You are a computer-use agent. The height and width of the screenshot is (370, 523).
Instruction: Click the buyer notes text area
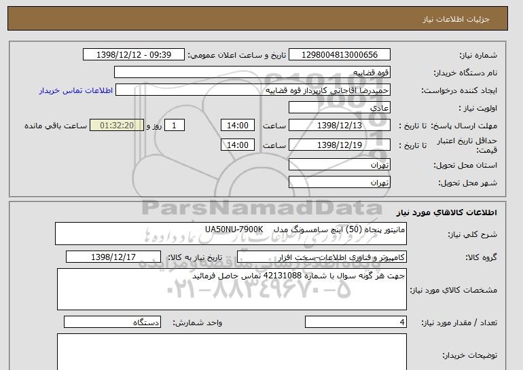[232, 352]
